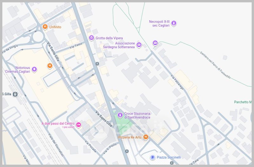The width and height of the screenshot is (254, 167).
Task: Click the Croce Stazionaria di Sant'Avendrace marker
Action: [120, 115]
